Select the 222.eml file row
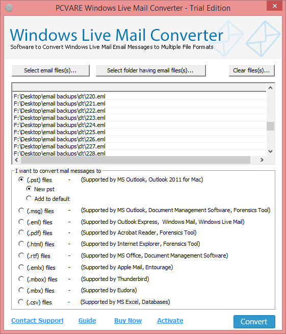The image size is (286, 334). (x=139, y=111)
